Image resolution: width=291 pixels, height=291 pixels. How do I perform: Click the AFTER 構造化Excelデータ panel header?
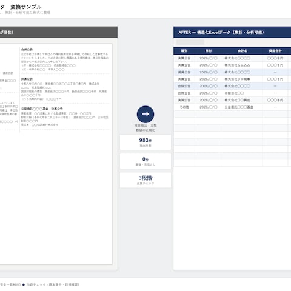click(x=232, y=32)
